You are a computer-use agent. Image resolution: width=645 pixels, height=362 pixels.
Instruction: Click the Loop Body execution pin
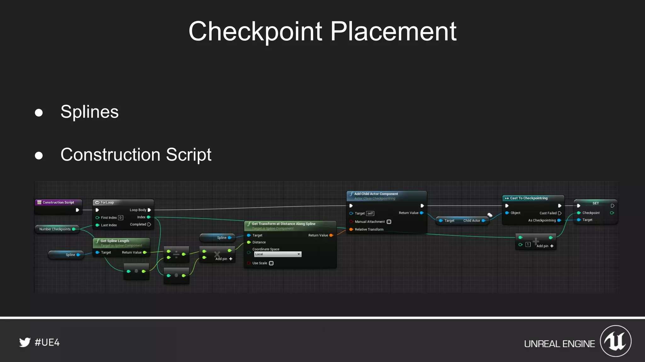tap(149, 210)
